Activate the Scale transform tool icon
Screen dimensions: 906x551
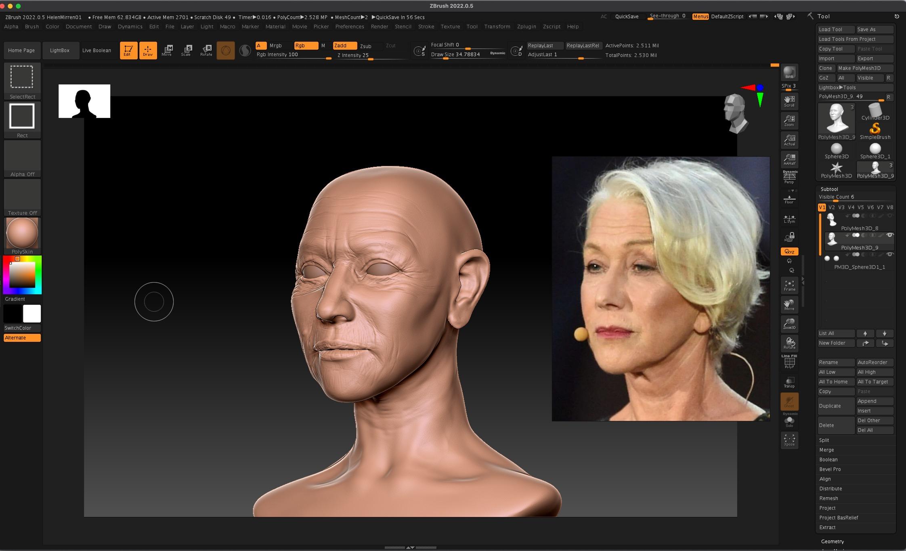[x=186, y=50]
